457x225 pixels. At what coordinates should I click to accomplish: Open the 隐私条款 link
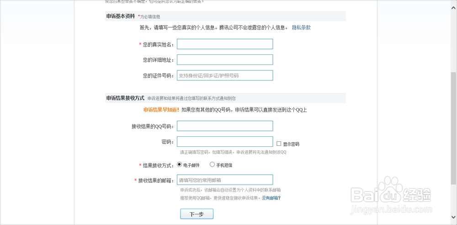301,28
